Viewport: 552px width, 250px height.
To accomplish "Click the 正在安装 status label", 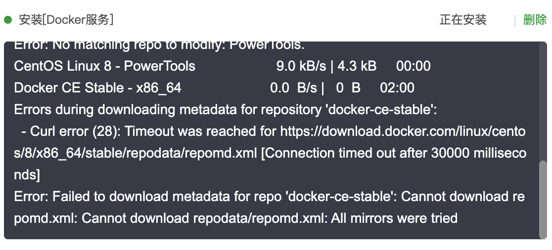I will click(x=463, y=20).
